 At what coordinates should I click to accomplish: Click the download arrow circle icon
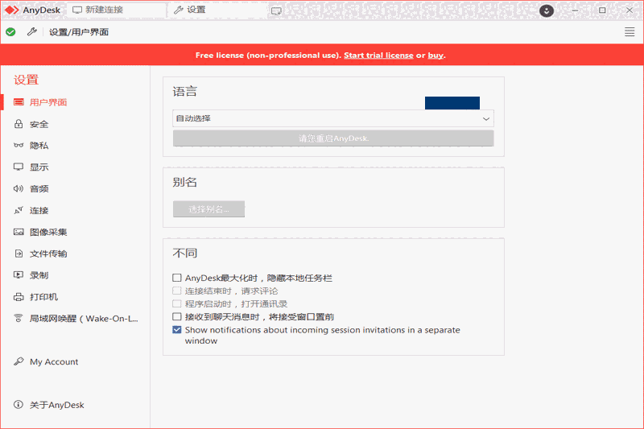[547, 10]
